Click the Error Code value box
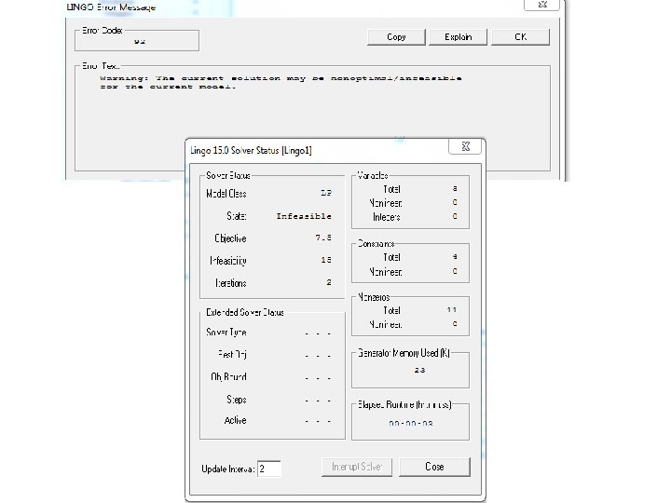The image size is (671, 503). pos(137,41)
